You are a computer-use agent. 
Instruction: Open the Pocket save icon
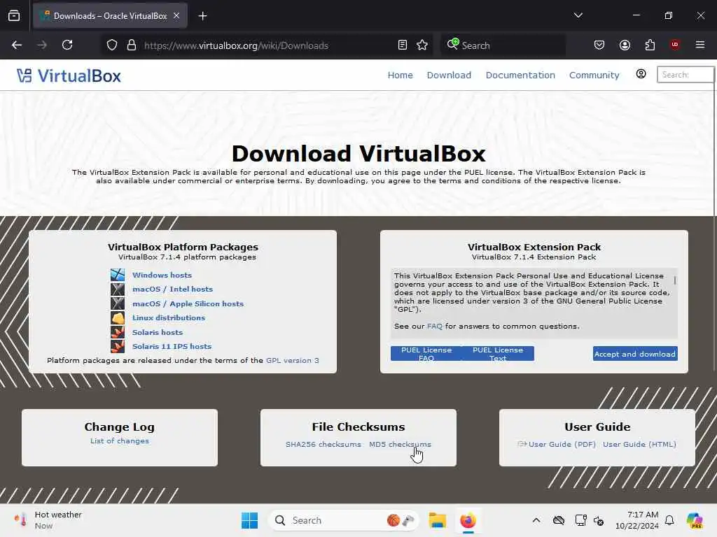[x=599, y=45]
